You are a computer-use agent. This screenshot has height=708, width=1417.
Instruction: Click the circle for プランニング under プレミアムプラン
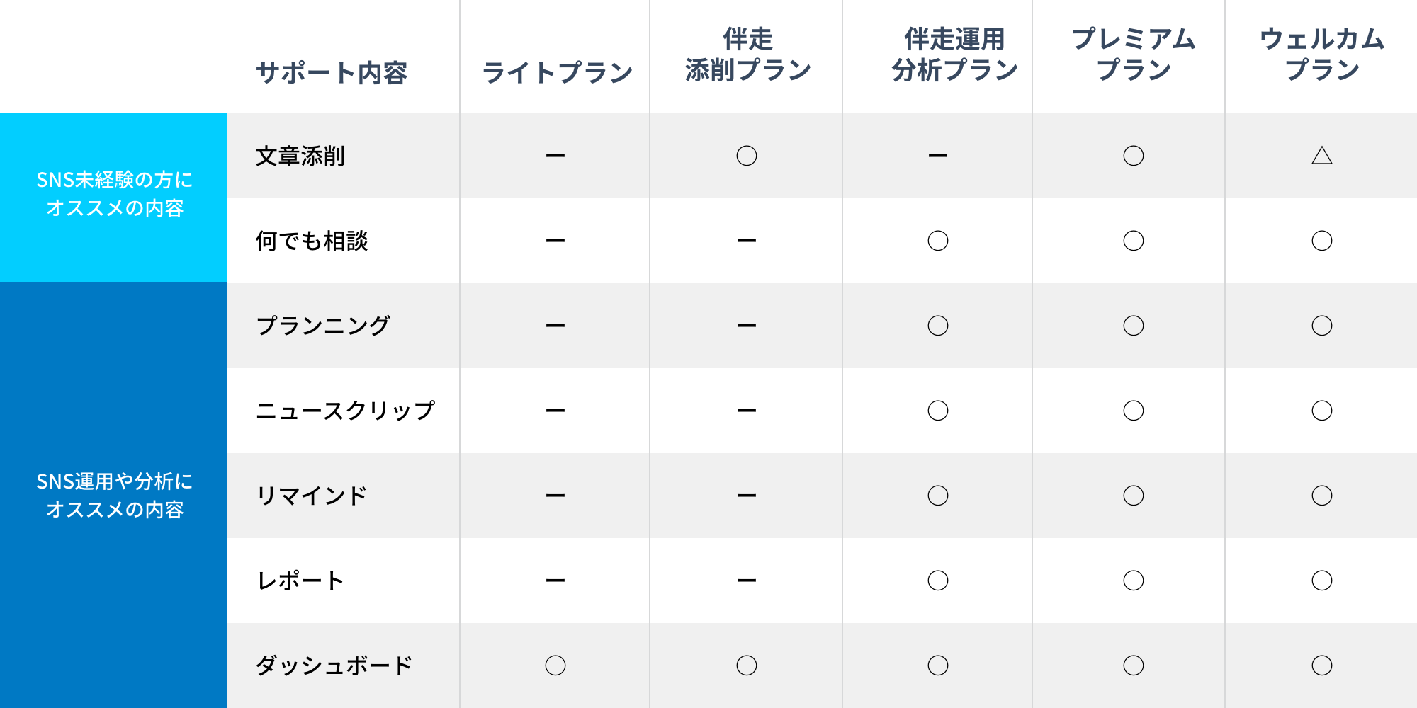(1134, 326)
